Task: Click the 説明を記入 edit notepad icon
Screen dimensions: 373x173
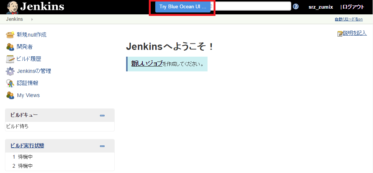Action: tap(340, 34)
